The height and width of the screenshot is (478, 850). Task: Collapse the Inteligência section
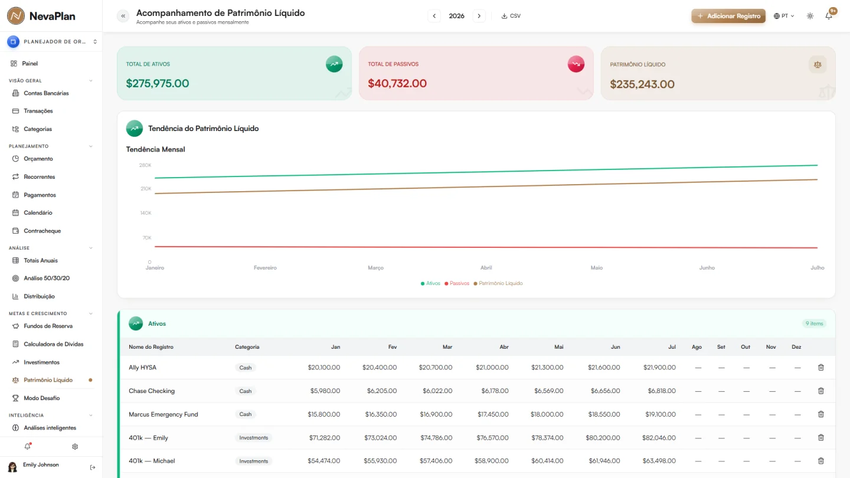(91, 415)
